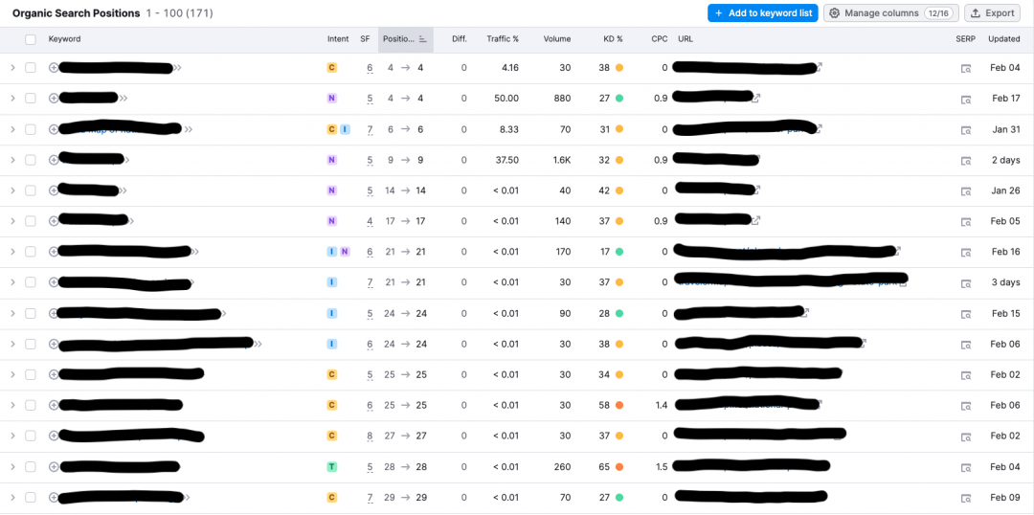This screenshot has width=1034, height=515.
Task: Expand the row updated 3 days ago
Action: point(12,282)
